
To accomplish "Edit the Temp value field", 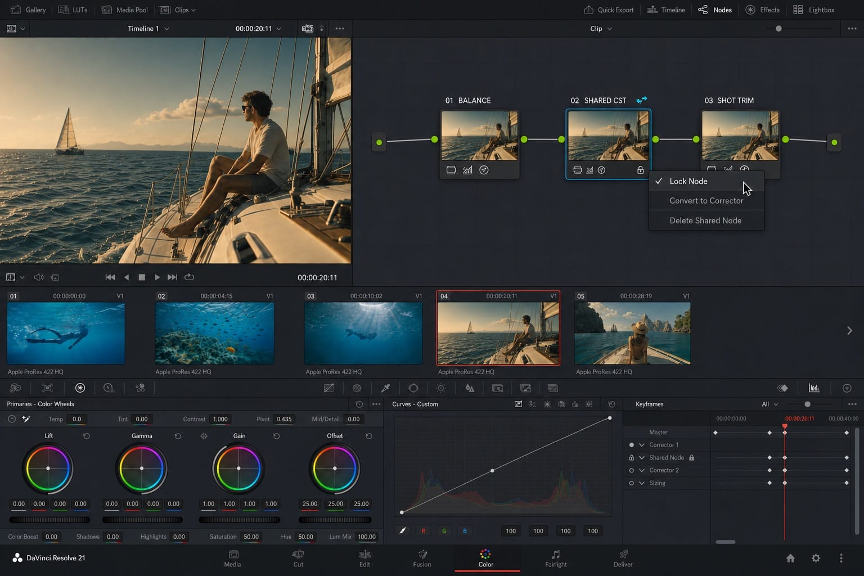I will pyautogui.click(x=77, y=419).
